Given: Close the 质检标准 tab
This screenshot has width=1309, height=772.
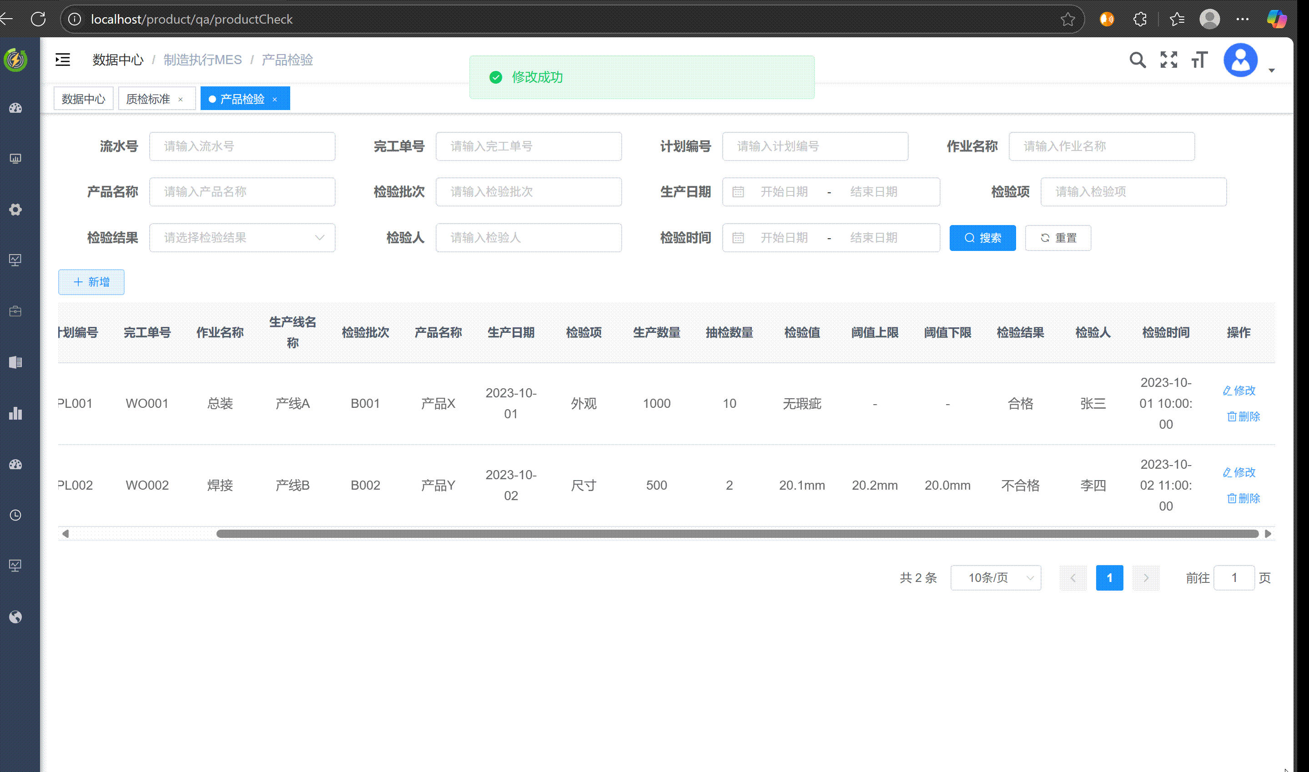Looking at the screenshot, I should [x=181, y=100].
